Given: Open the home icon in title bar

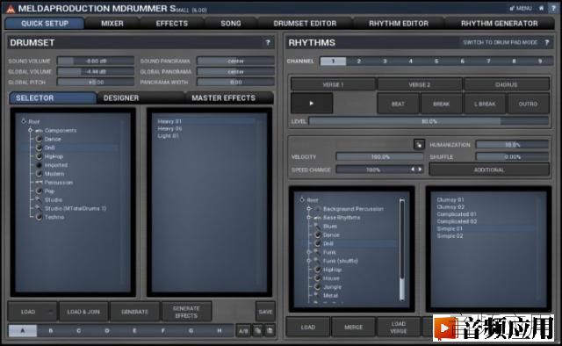Looking at the screenshot, I should click(542, 8).
